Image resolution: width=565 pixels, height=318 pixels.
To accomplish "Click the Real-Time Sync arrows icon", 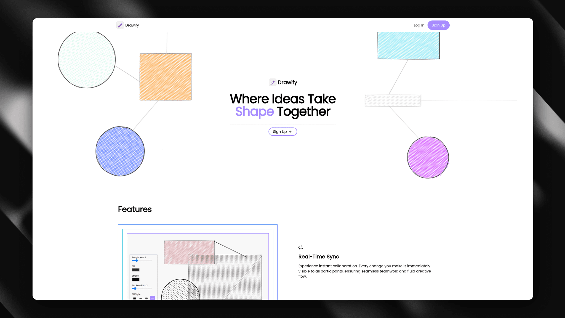I will tap(301, 247).
